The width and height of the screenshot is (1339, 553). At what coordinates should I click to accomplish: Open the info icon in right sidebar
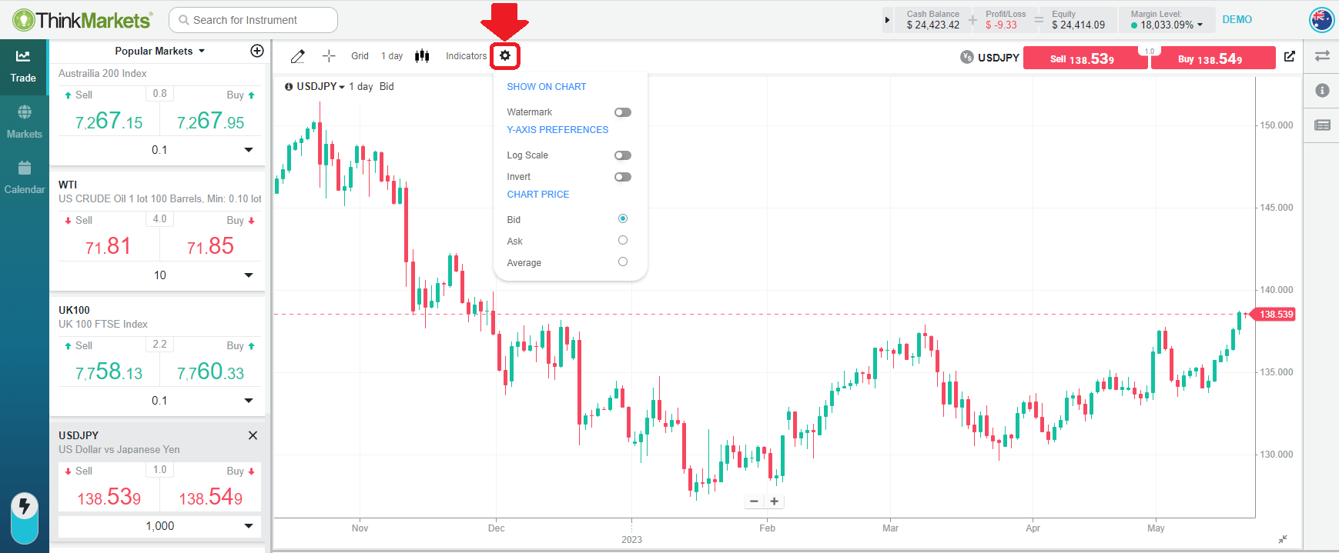(x=1322, y=91)
